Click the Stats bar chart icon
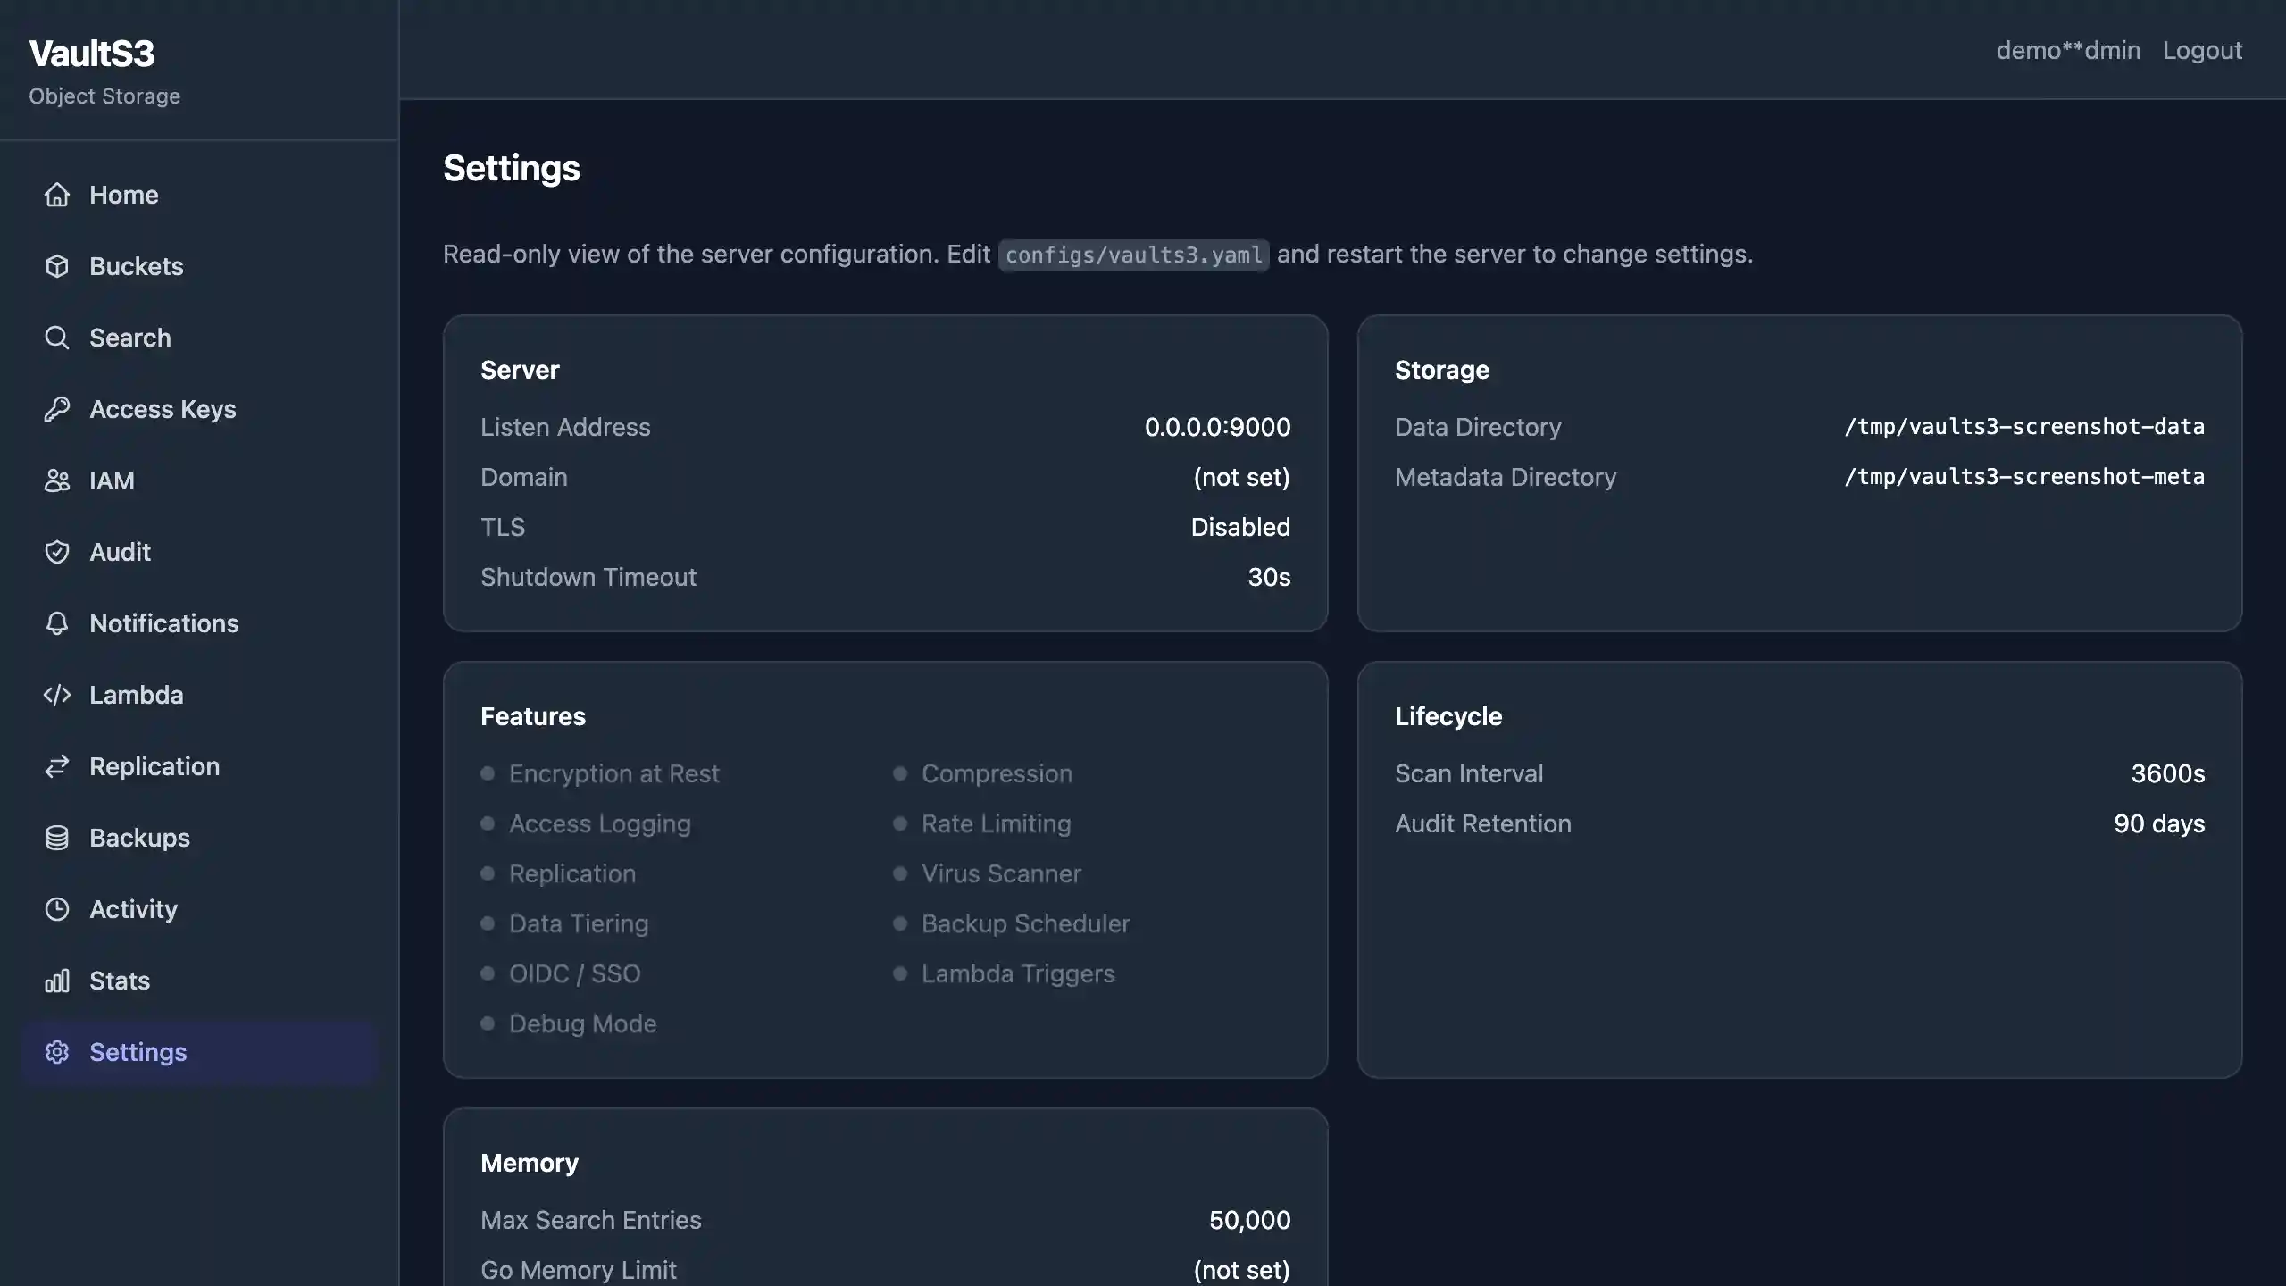Screen dimensions: 2286x1286 coord(57,981)
